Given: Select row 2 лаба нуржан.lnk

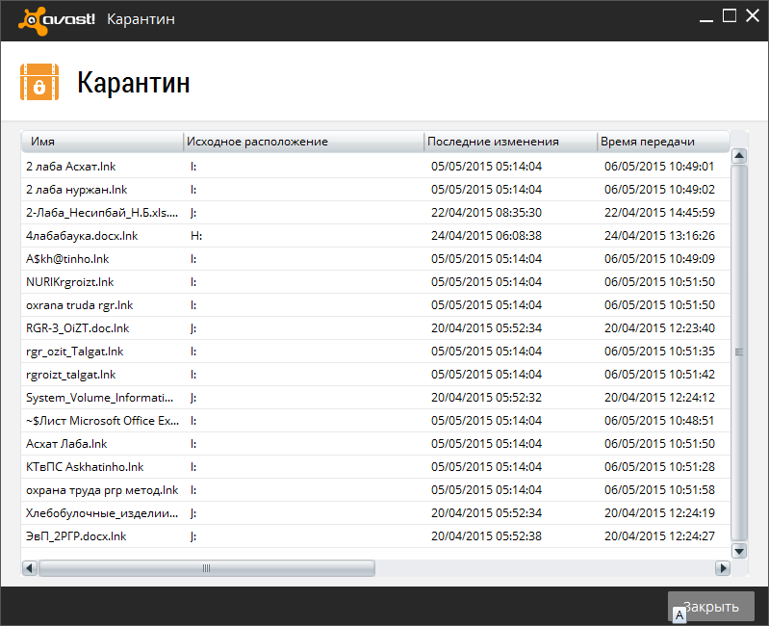Looking at the screenshot, I should tap(375, 190).
